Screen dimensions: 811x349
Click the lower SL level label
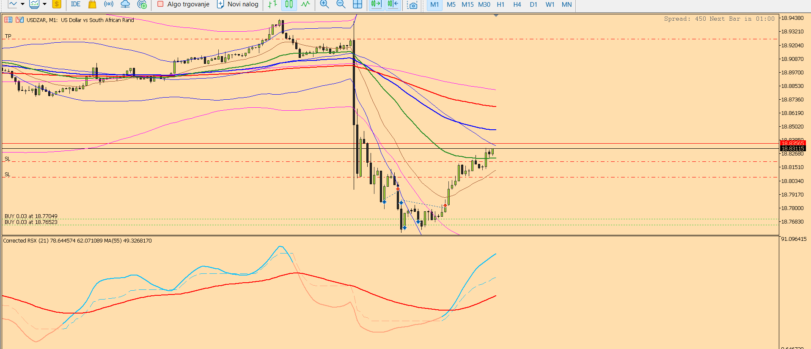[x=7, y=174]
